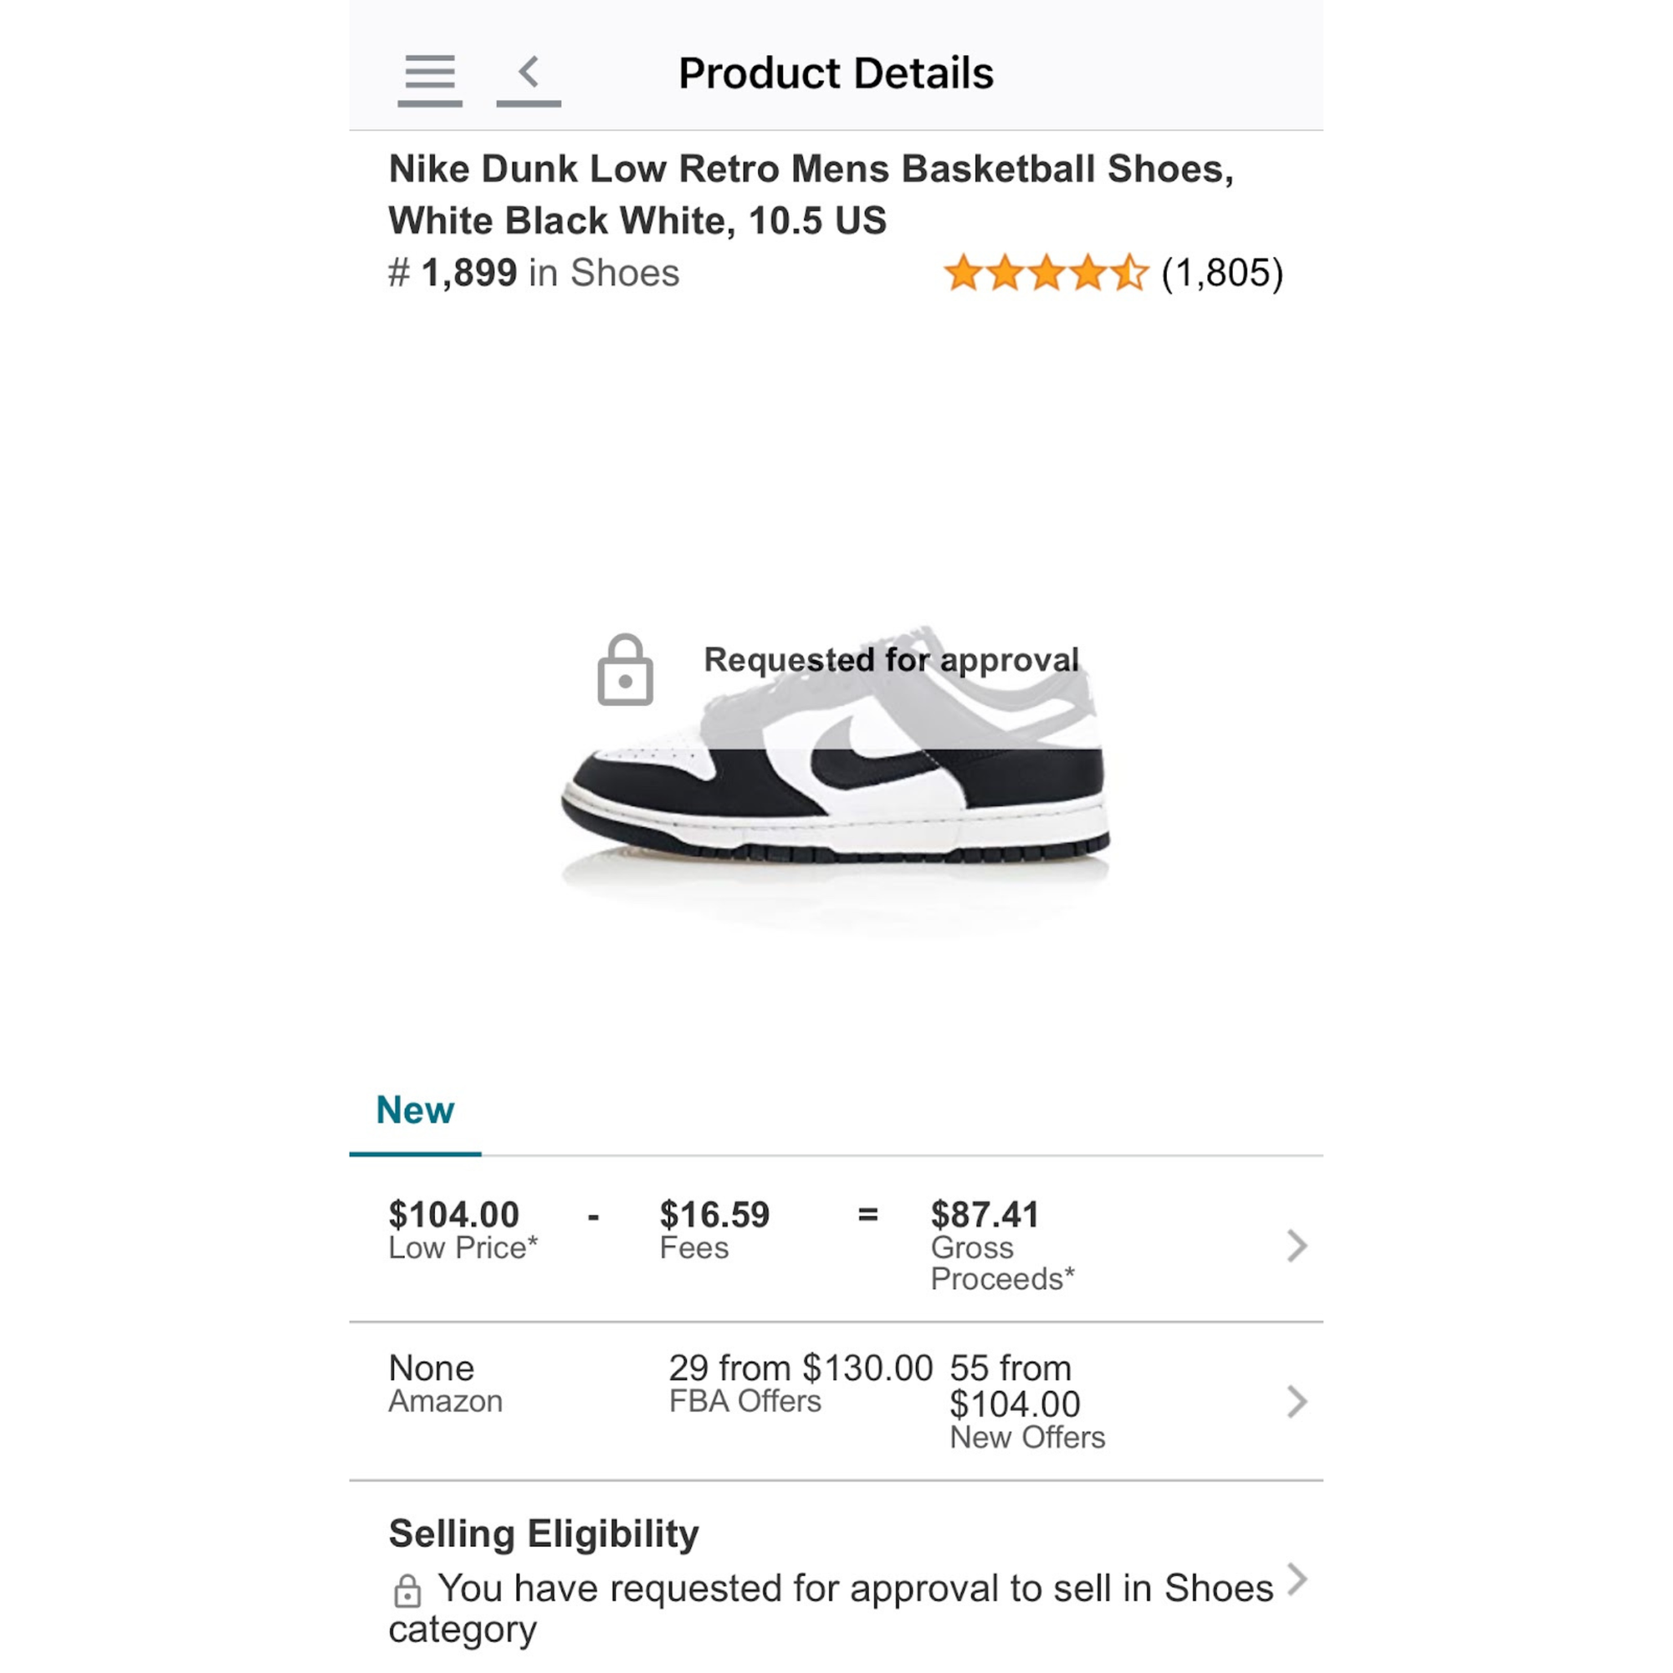Expand the offers row chevron
The image size is (1673, 1673).
click(1297, 1401)
